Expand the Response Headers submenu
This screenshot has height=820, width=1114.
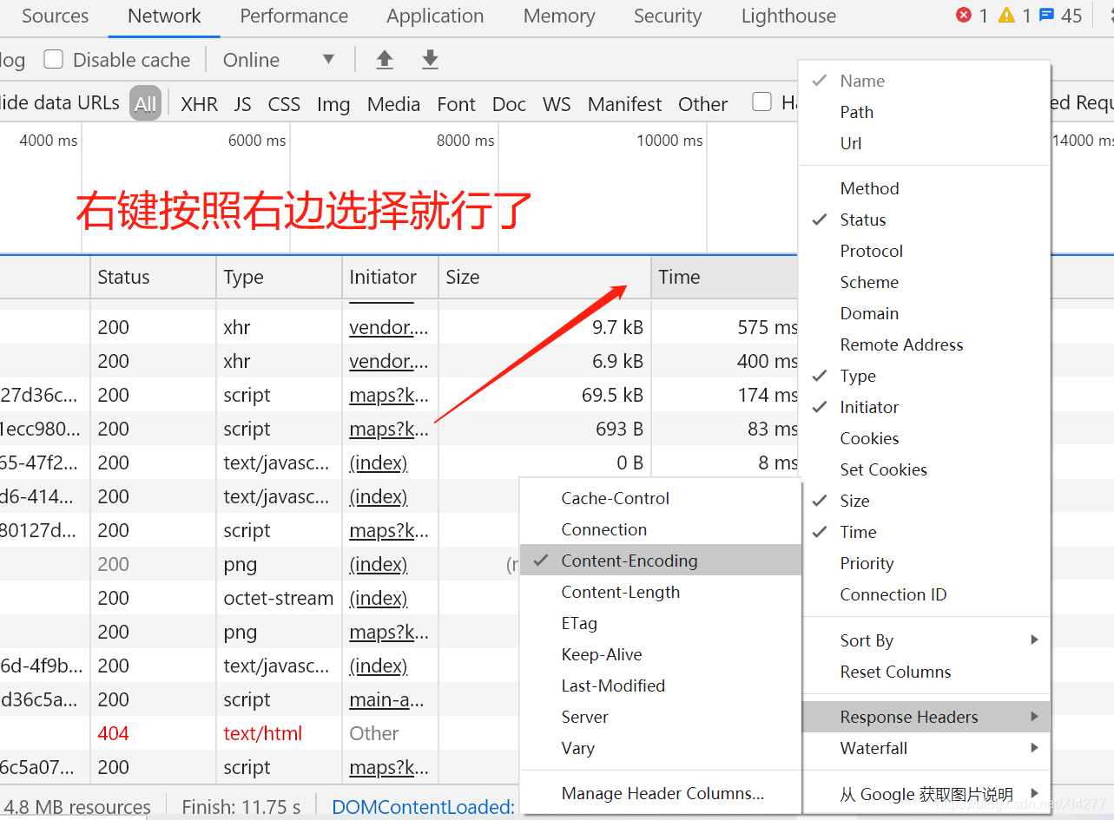point(908,717)
